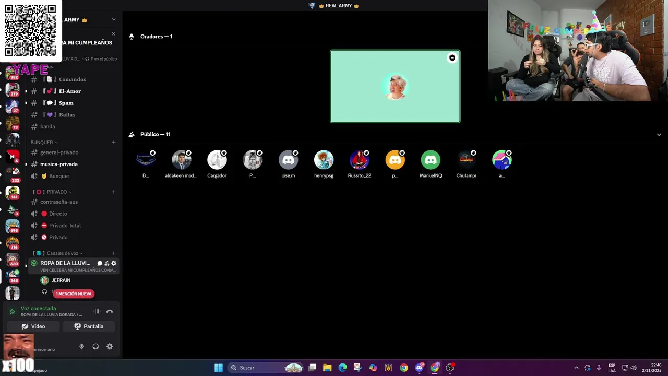Open musica-privada channel
The width and height of the screenshot is (668, 376).
[74, 164]
